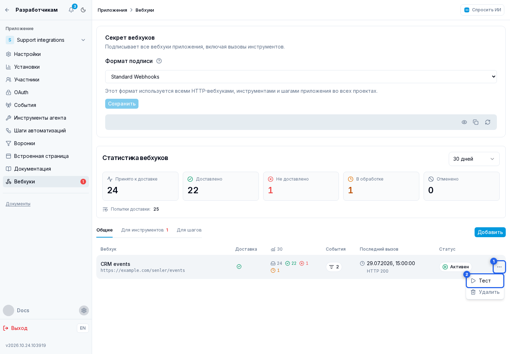Open the settings gear next to Docs
510x354 pixels.
84,310
